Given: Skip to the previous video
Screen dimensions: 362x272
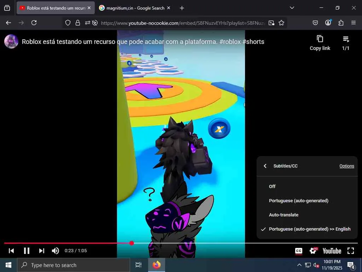Looking at the screenshot, I should click(x=11, y=251).
